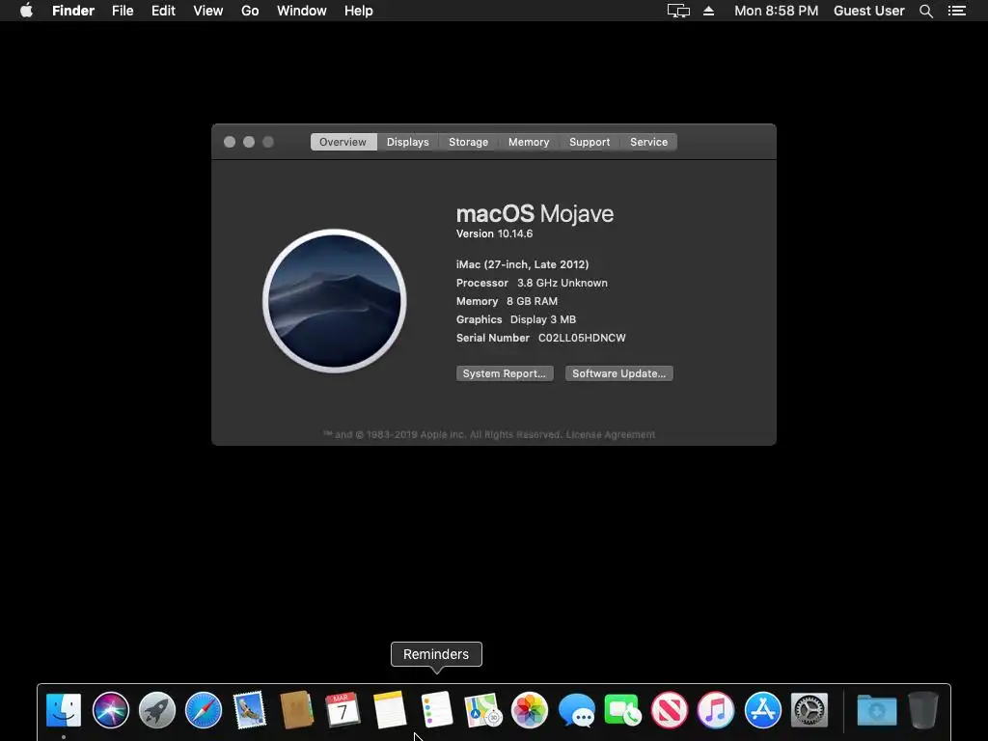
Task: Switch to the Memory tab
Action: click(x=529, y=142)
